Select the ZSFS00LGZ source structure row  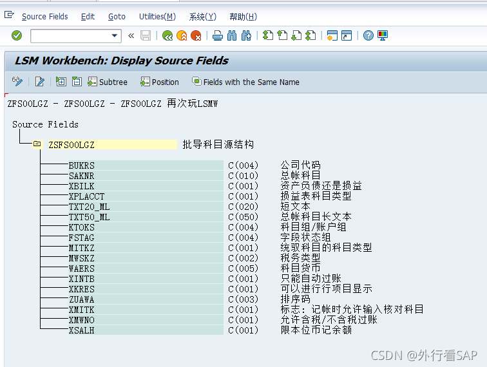[113, 145]
